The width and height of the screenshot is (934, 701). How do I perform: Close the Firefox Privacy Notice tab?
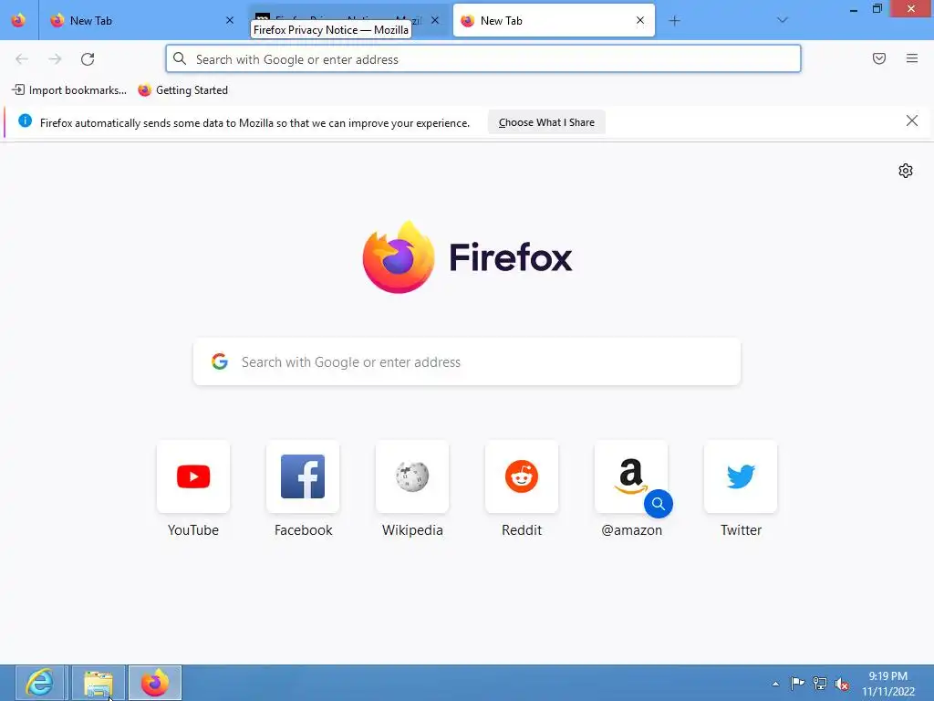pos(435,20)
